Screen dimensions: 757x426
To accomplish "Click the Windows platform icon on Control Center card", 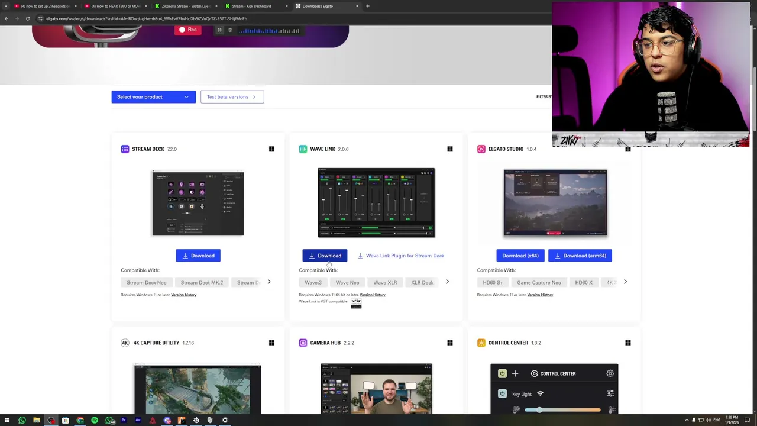I will coord(627,343).
